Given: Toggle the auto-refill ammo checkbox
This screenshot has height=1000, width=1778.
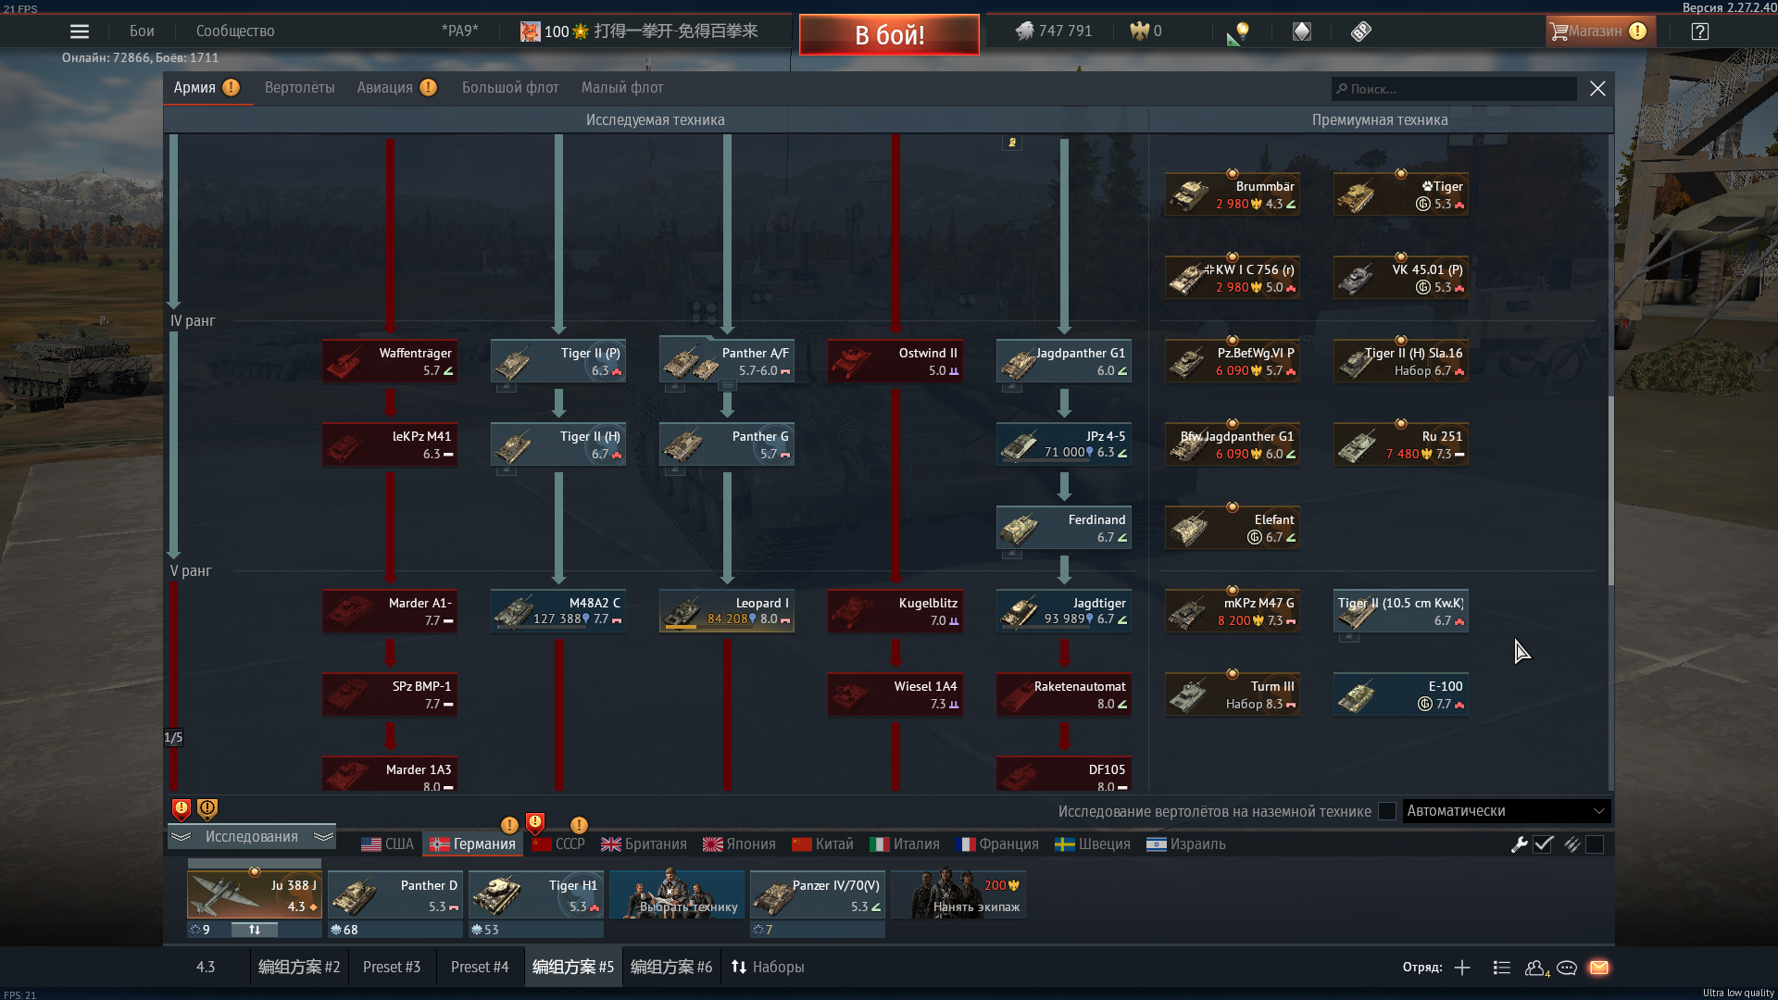Looking at the screenshot, I should tap(1595, 844).
